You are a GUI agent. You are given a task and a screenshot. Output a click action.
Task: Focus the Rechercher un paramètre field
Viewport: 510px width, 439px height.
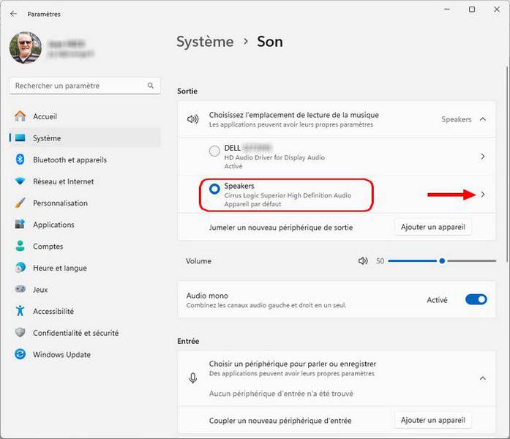[85, 86]
